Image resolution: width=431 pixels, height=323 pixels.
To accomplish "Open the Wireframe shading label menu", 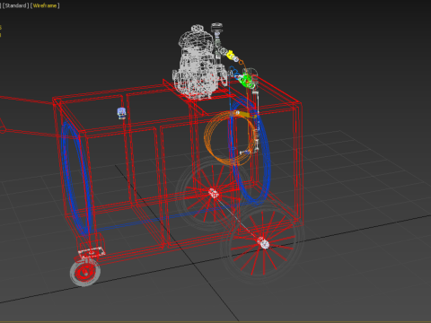I will tap(45, 5).
